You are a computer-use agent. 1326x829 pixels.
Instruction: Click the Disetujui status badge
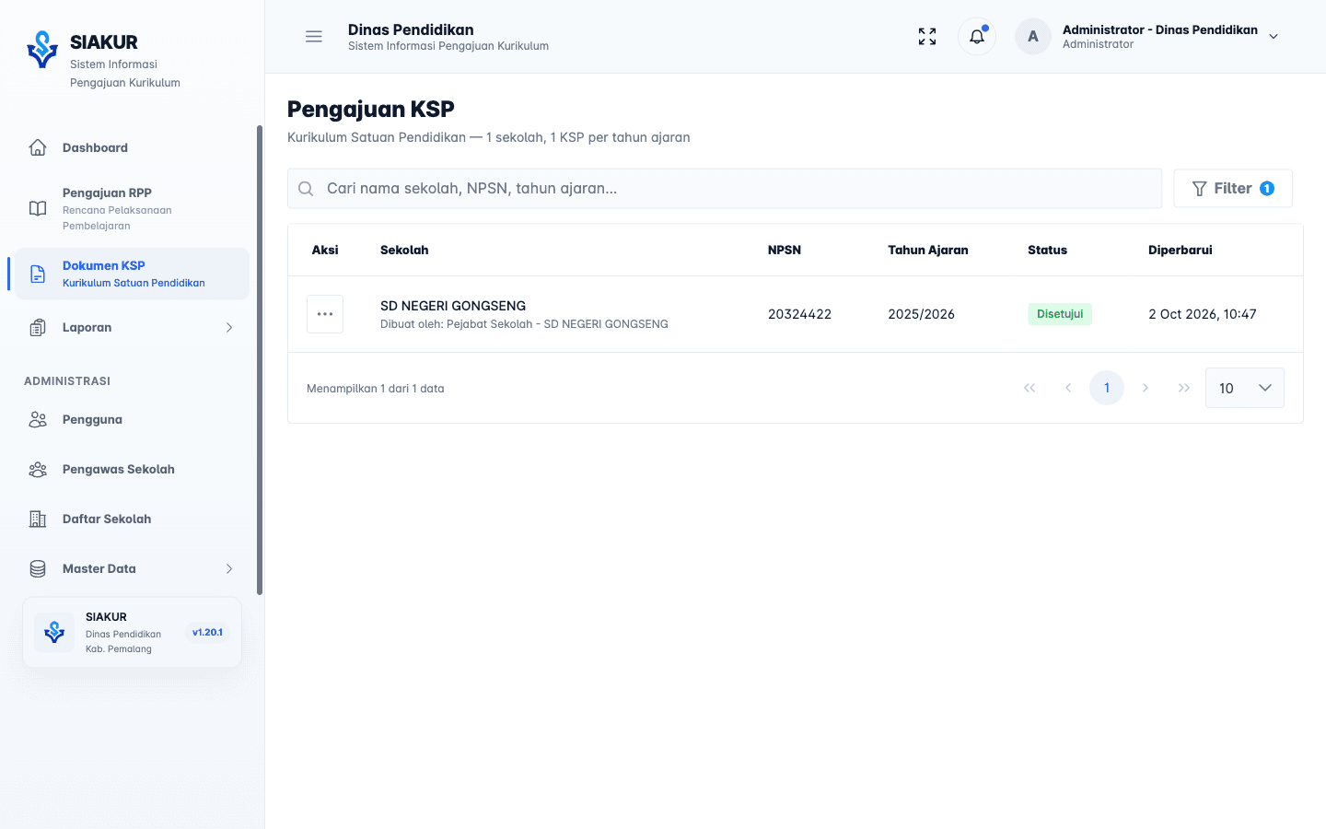point(1060,314)
